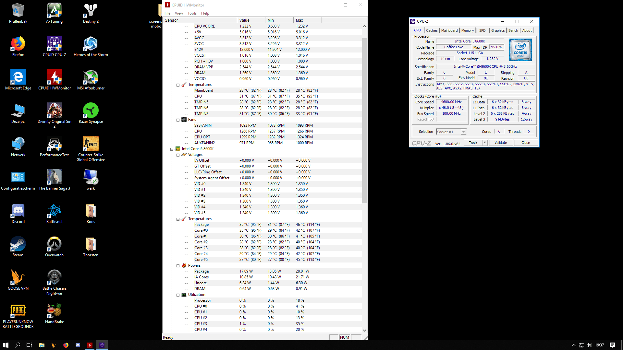Click the Sensor column header
This screenshot has height=350, width=623.
pos(200,20)
